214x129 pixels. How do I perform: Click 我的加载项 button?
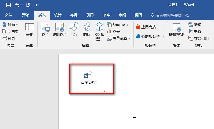(148, 36)
